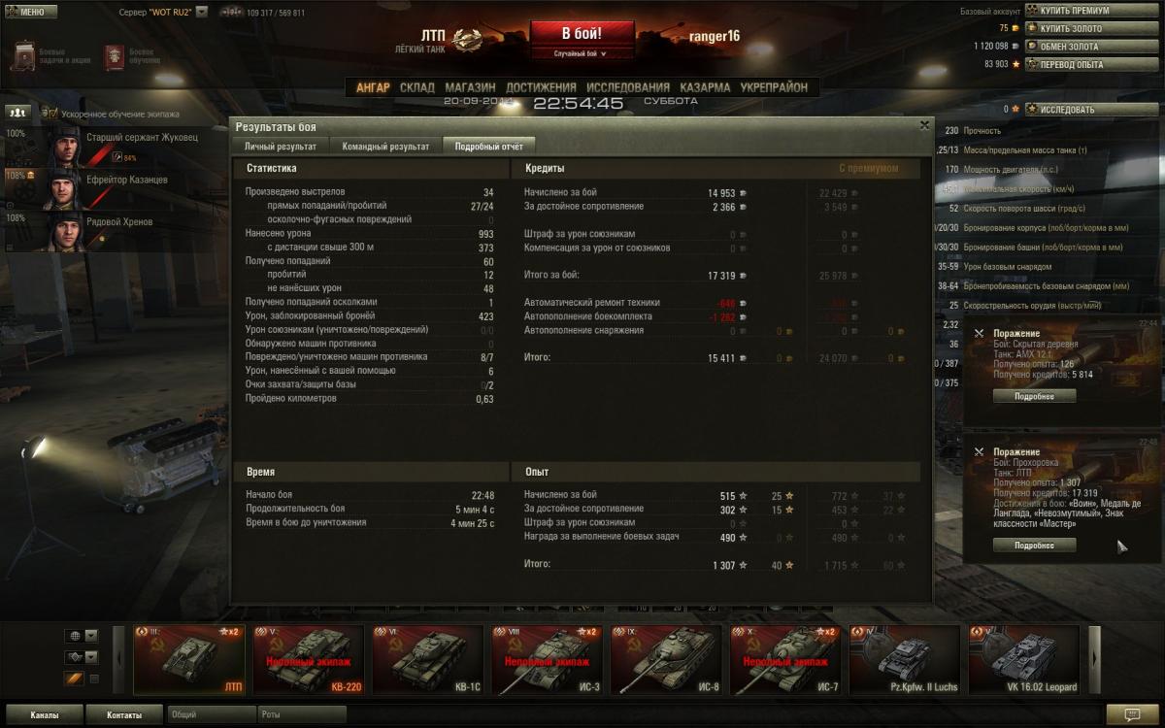
Task: Open the vehicle type filter dropdown
Action: coord(83,657)
